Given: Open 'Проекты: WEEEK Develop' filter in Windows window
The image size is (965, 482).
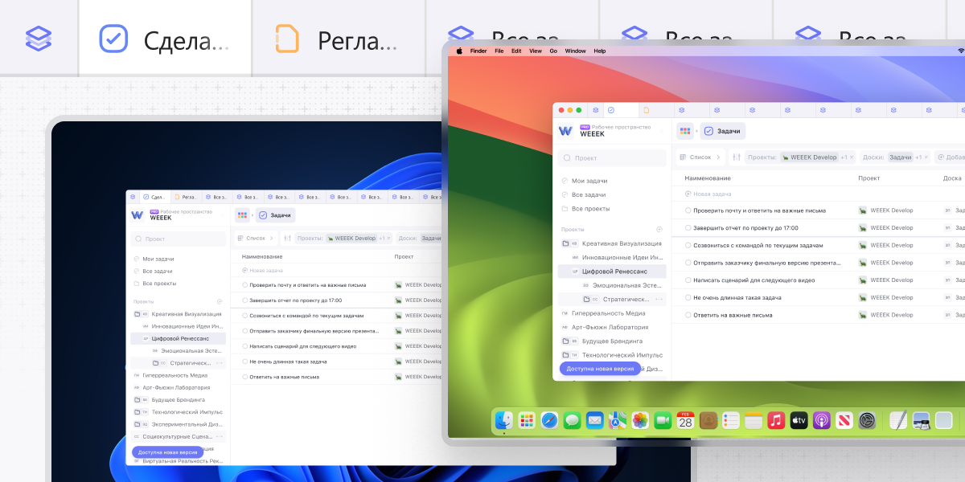Looking at the screenshot, I should point(343,238).
